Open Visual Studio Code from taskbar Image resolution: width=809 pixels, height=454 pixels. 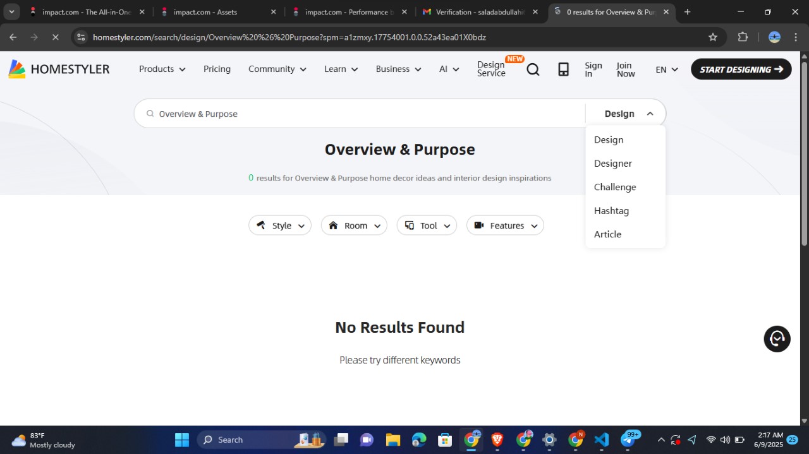coord(601,439)
